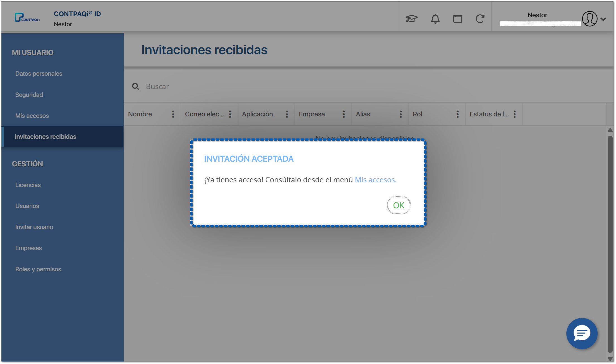Click the vertical scrollbar down arrow

coord(610,359)
